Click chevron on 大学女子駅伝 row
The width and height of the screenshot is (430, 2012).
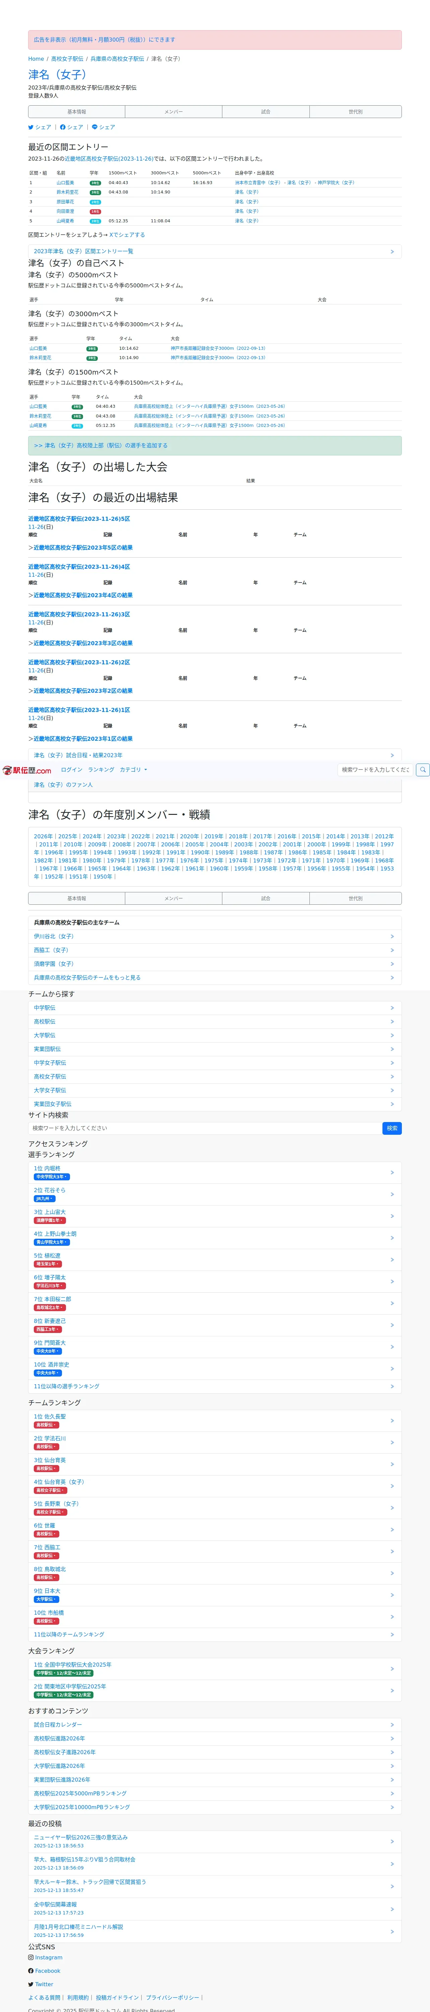pyautogui.click(x=392, y=1091)
